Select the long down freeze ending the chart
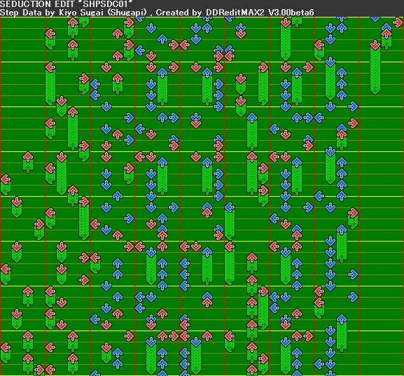 click(375, 67)
